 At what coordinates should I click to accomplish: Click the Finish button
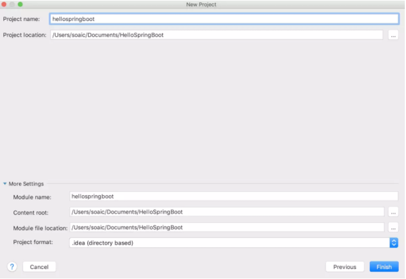[x=384, y=267]
